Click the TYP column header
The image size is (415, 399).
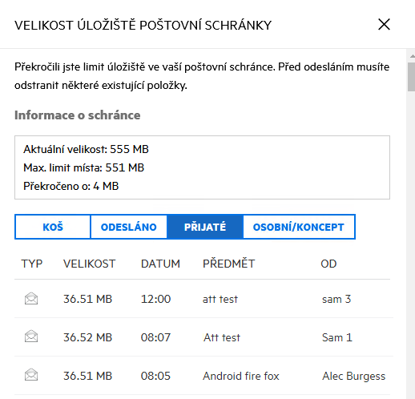(x=32, y=264)
